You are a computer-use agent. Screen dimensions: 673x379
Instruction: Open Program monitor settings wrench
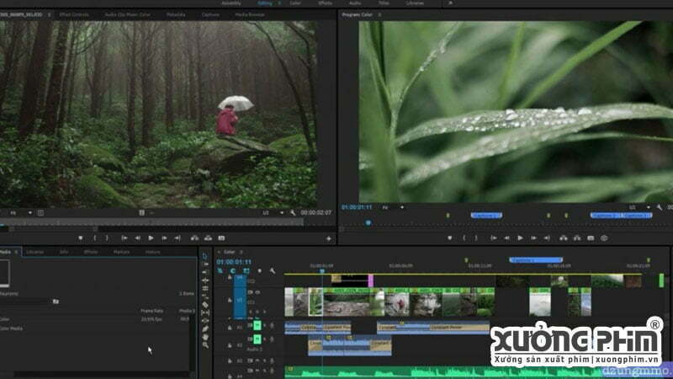pos(660,207)
